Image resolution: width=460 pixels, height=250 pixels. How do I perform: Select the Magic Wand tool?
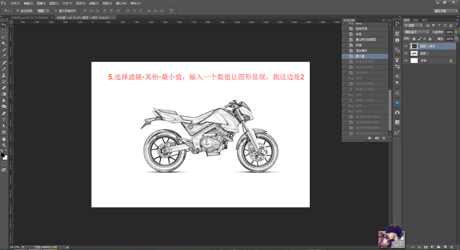tap(4, 43)
